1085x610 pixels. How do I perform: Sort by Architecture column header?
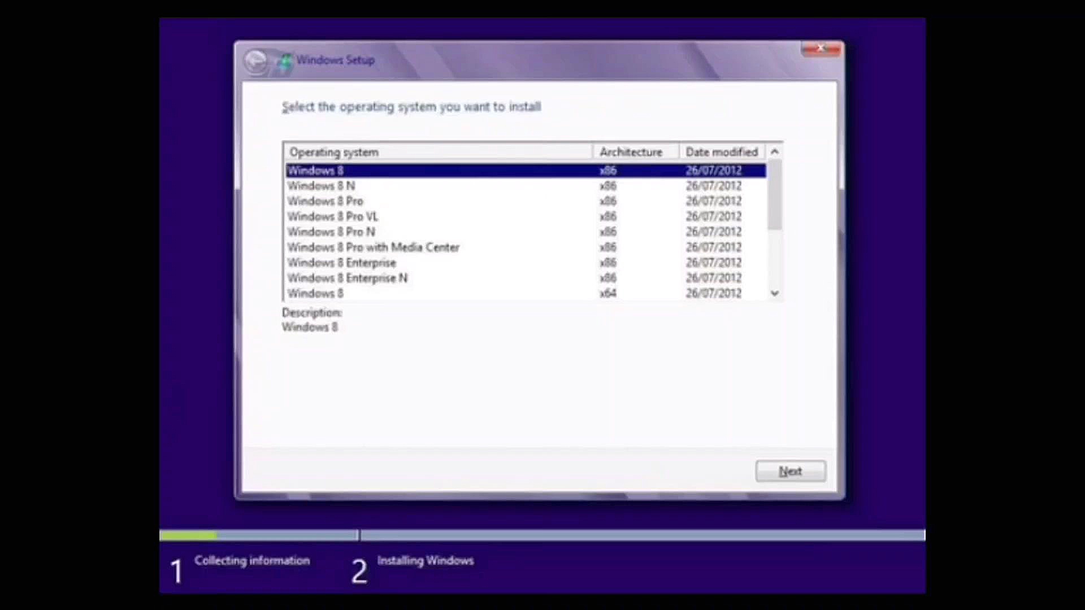point(636,152)
